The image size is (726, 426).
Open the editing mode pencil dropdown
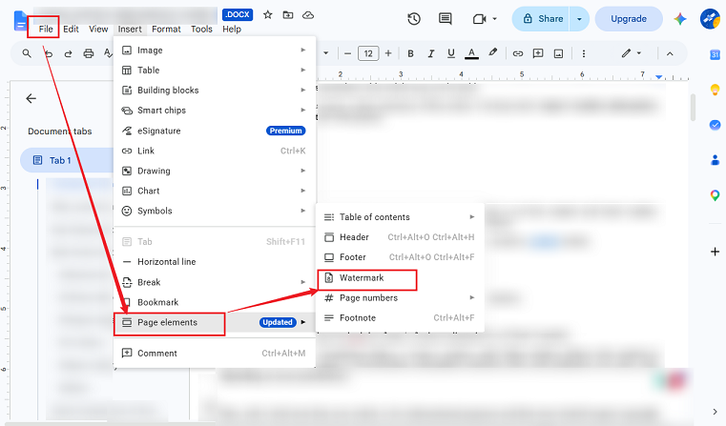point(632,53)
